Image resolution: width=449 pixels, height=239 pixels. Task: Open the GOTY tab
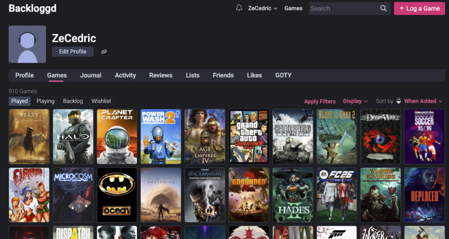tap(284, 75)
